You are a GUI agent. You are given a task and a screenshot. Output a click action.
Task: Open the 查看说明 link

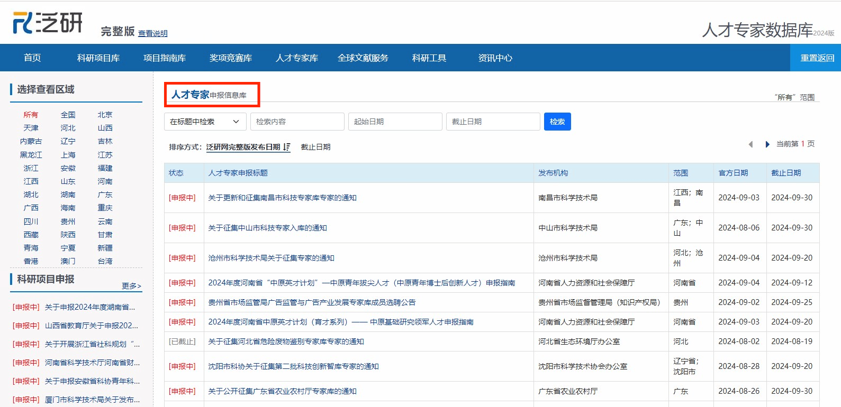pos(153,33)
